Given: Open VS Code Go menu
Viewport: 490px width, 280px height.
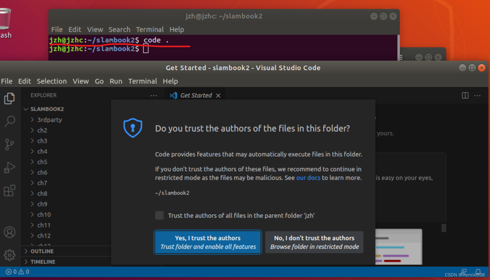Looking at the screenshot, I should click(99, 81).
